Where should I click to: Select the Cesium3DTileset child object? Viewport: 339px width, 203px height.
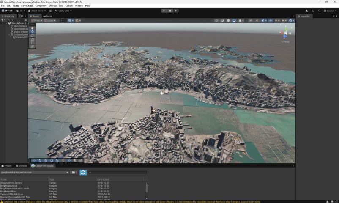coord(20,38)
